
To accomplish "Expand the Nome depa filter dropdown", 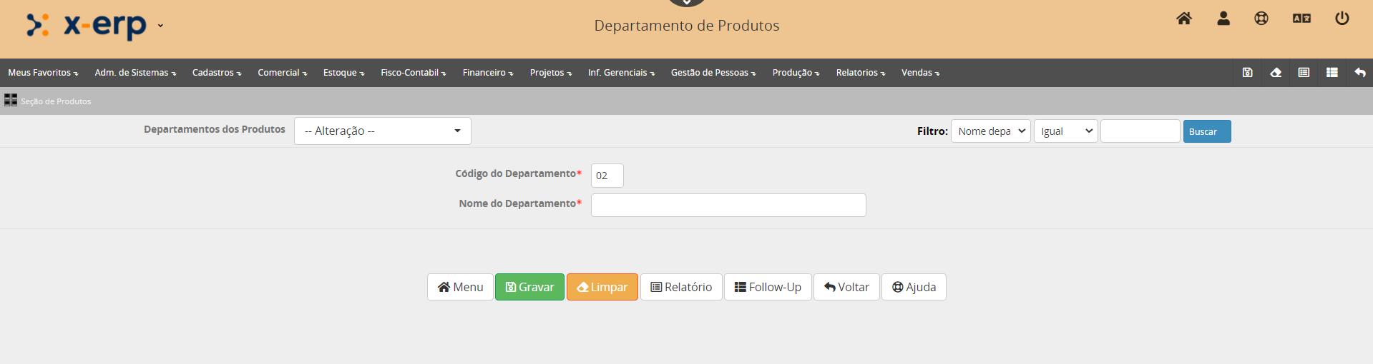I will click(x=990, y=131).
